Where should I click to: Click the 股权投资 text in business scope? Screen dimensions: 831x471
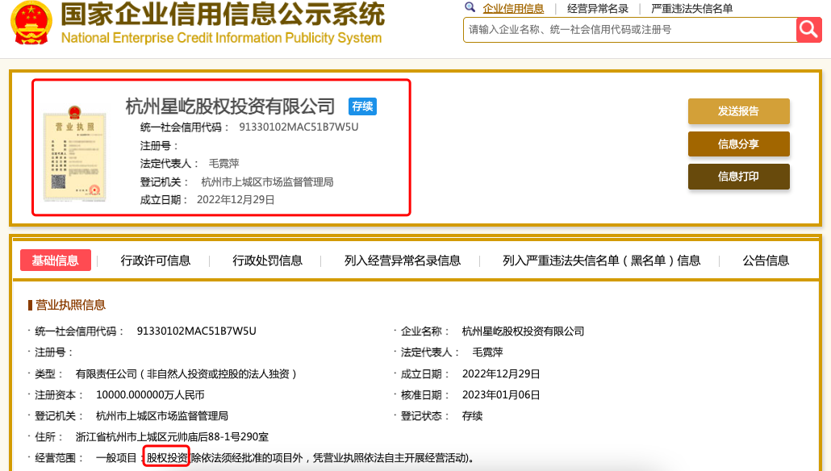click(167, 458)
